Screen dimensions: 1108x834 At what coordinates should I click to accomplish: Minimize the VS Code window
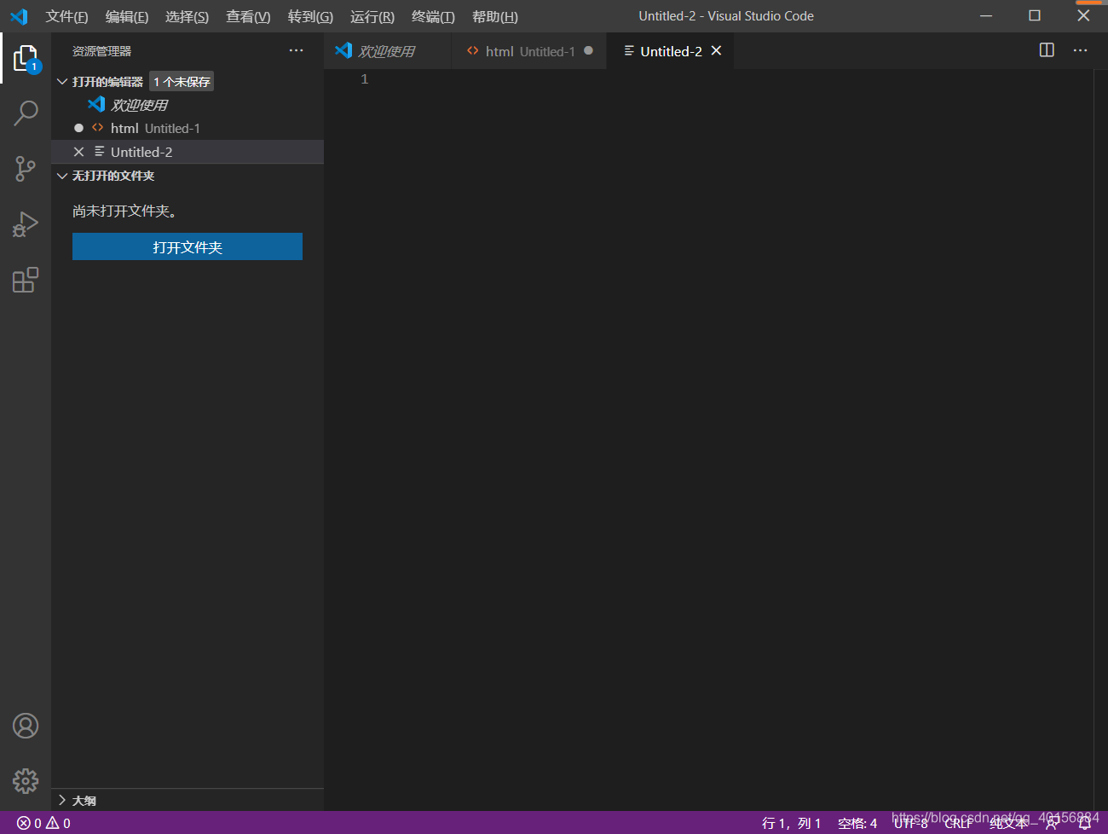click(x=986, y=16)
